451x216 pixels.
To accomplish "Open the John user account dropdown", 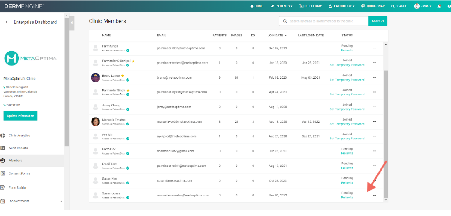I will click(x=423, y=6).
